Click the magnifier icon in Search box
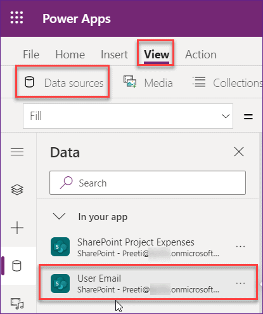The image size is (263, 314). pyautogui.click(x=66, y=183)
